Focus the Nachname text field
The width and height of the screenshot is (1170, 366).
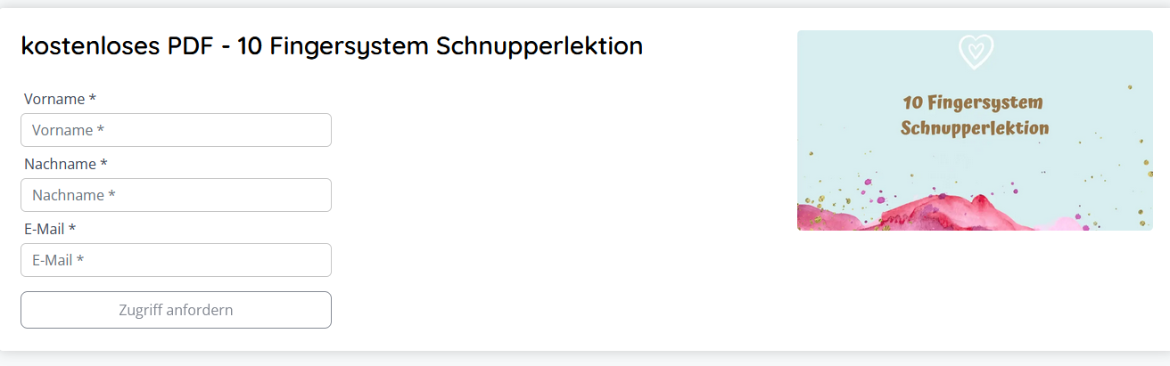pyautogui.click(x=176, y=195)
